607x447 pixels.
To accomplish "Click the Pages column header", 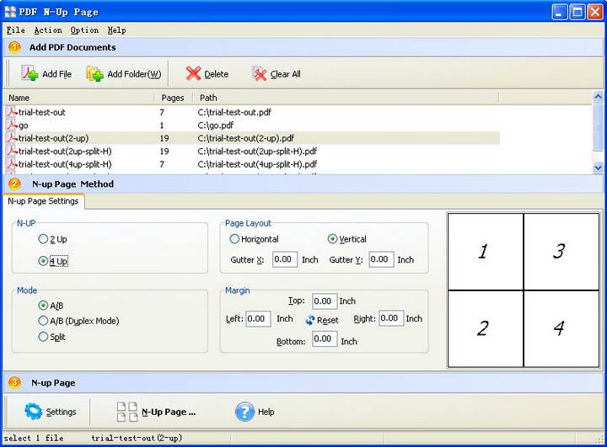I will tap(174, 98).
